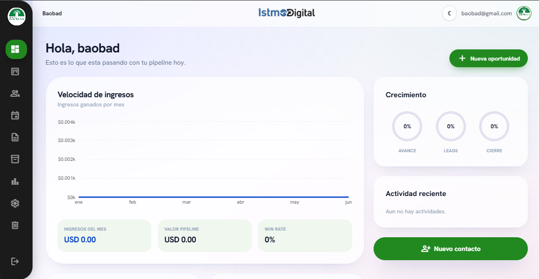Open the settings gear icon in sidebar
Screen dimensions: 539x279
(x=15, y=203)
